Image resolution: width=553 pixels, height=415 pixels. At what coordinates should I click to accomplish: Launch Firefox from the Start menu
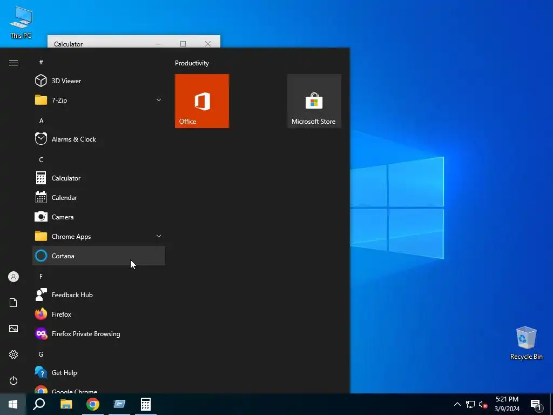click(98, 314)
